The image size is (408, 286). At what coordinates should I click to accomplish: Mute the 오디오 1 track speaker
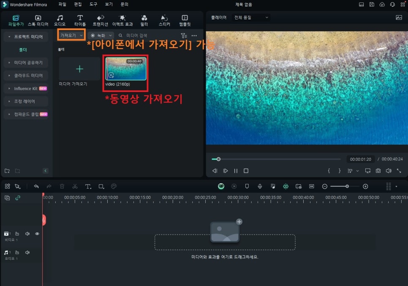click(27, 252)
